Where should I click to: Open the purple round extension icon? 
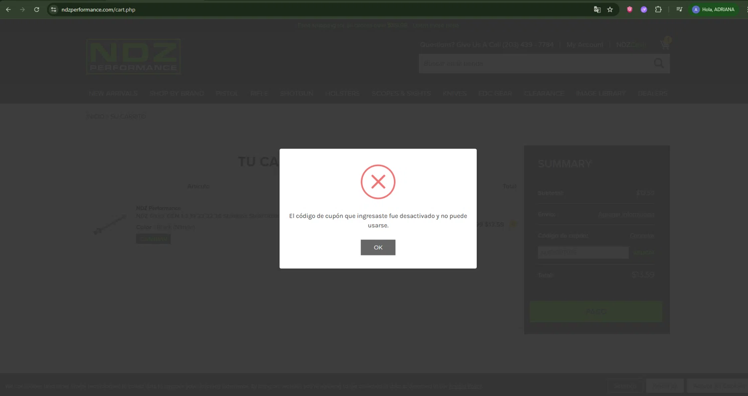644,9
